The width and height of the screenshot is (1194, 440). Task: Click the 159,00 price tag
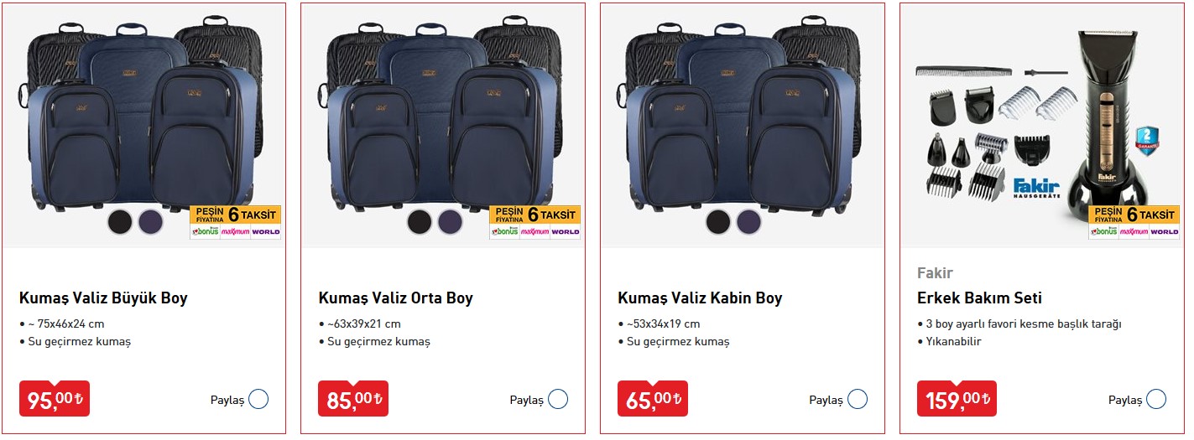(957, 399)
